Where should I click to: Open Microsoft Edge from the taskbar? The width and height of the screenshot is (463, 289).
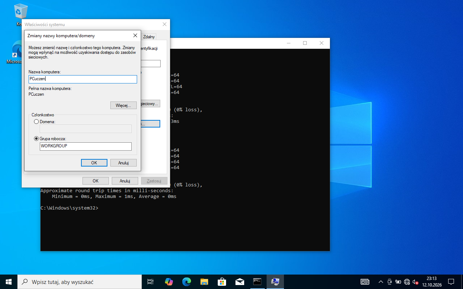186,282
